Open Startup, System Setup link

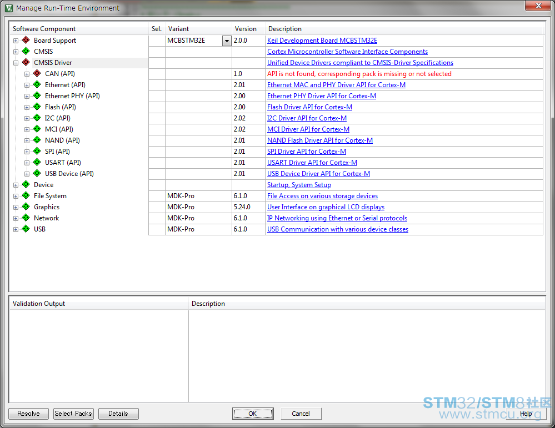tap(299, 185)
